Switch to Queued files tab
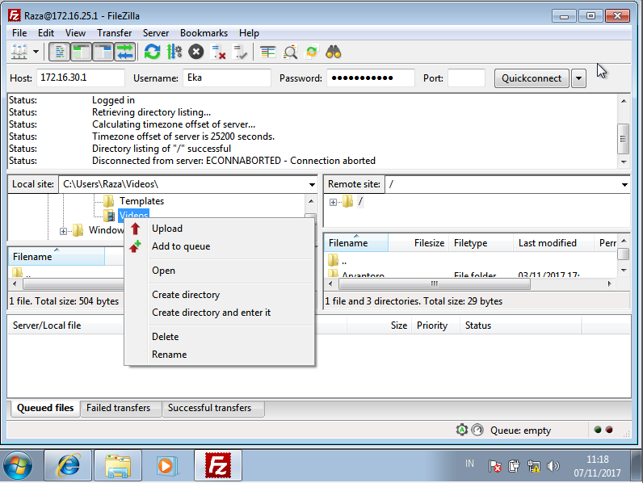 coord(45,408)
